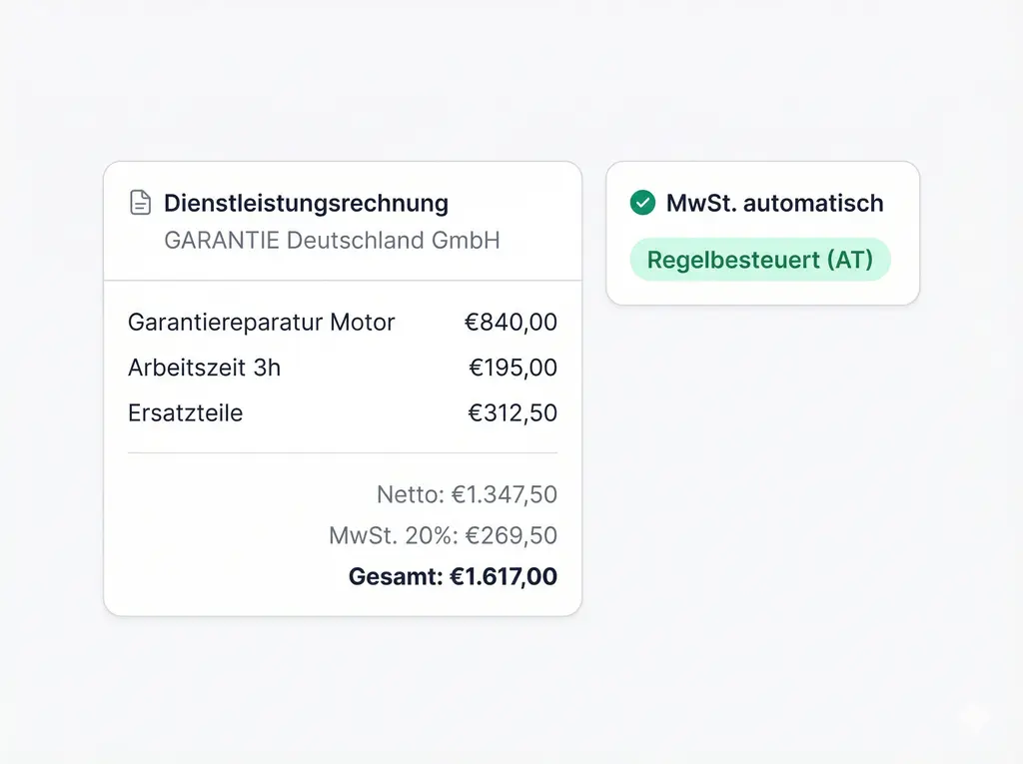Select the Ersatzteile line item
1023x764 pixels.
click(x=185, y=412)
